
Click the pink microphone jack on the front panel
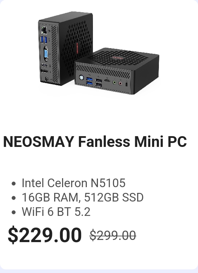[x=120, y=83]
